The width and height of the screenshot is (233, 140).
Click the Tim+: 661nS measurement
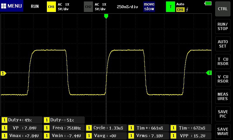148,128
